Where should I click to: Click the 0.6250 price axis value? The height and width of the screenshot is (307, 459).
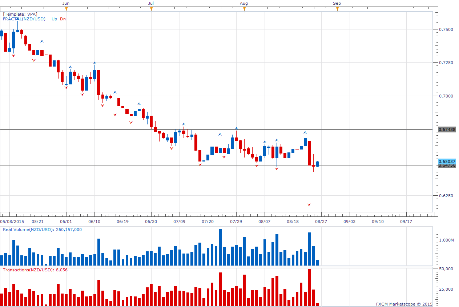tap(446, 196)
